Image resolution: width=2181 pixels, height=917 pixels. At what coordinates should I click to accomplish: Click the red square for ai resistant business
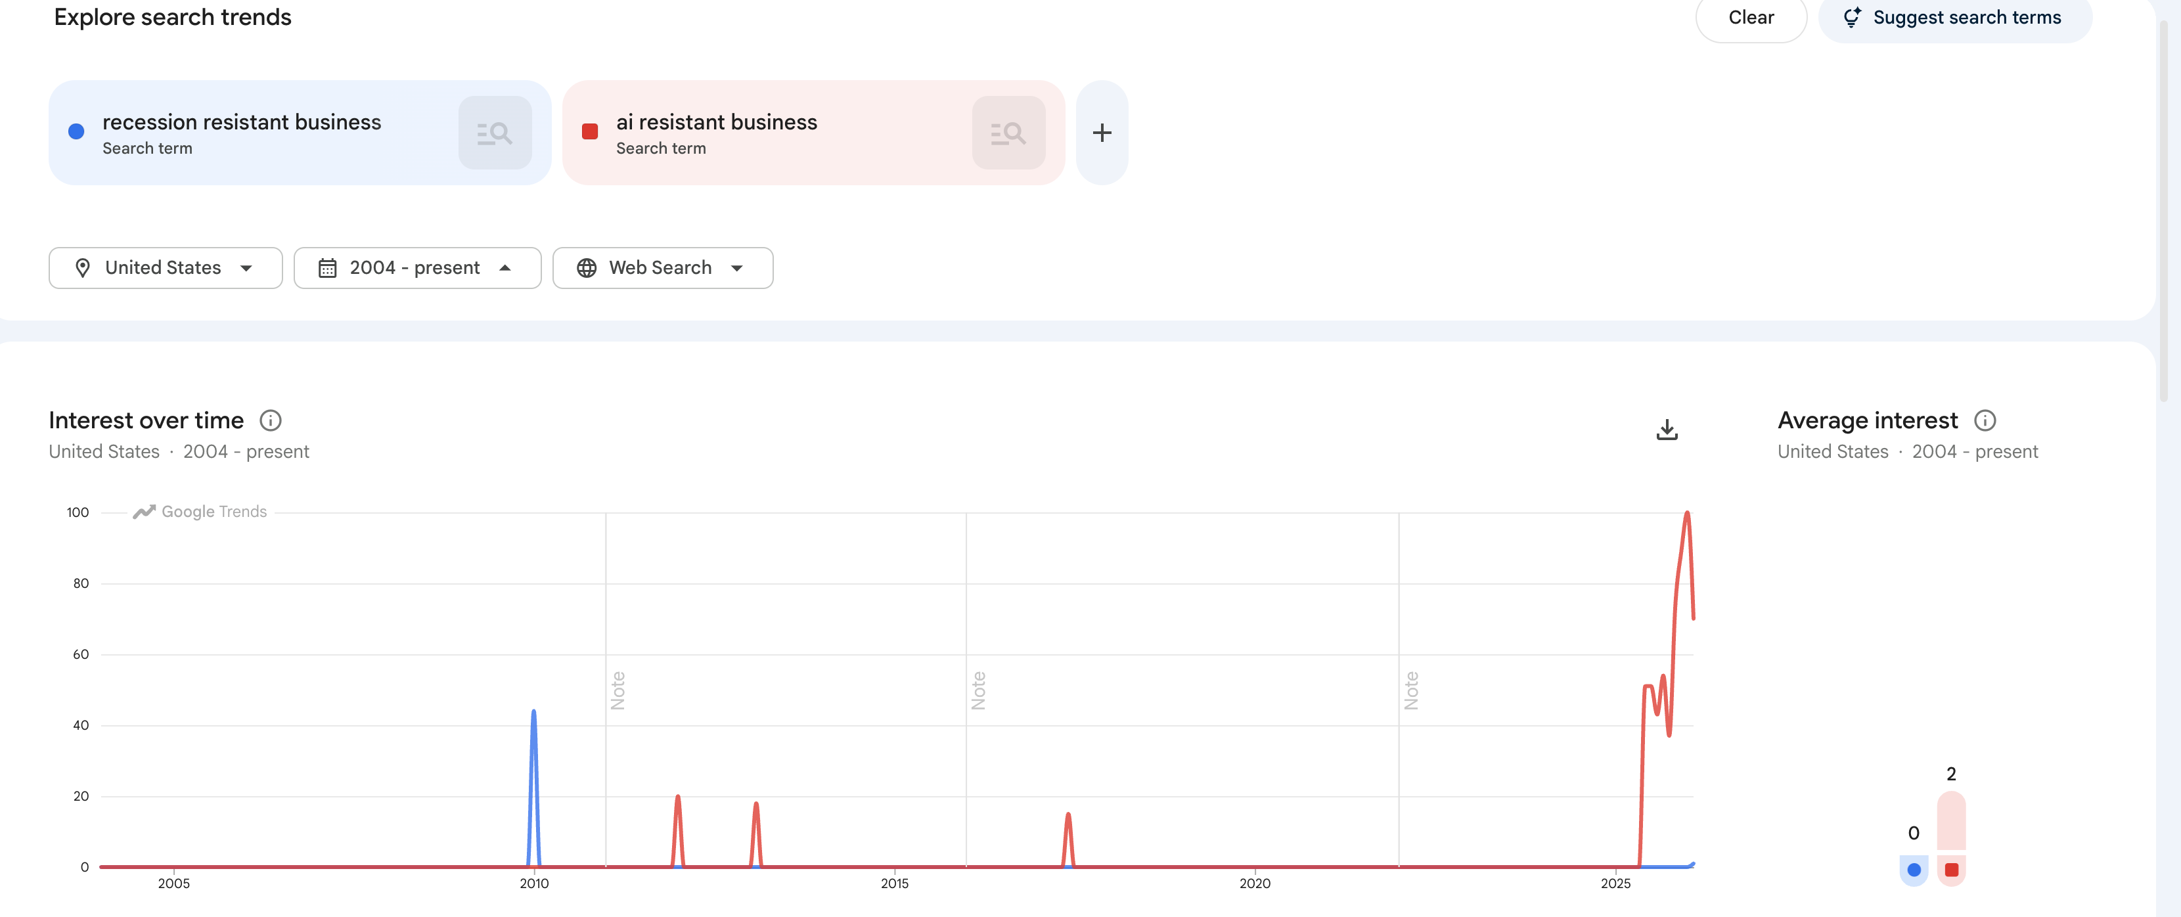point(590,131)
